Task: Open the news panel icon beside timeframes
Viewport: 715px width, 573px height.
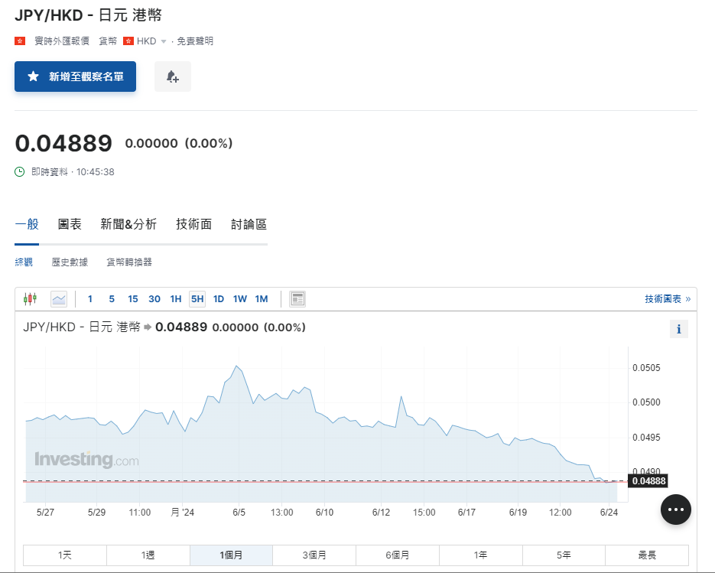Action: (297, 298)
